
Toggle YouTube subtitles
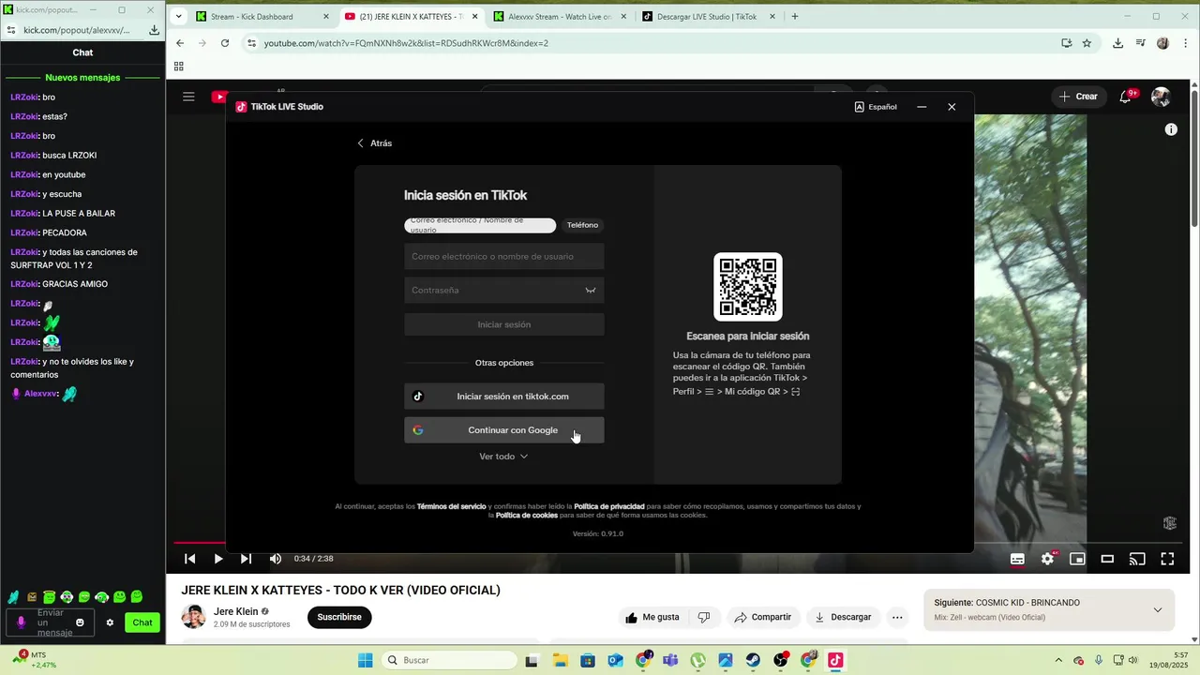pos(1017,559)
